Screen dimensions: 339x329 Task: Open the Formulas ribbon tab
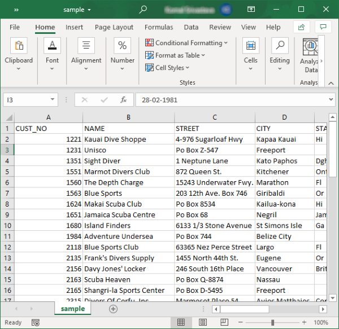pyautogui.click(x=159, y=27)
